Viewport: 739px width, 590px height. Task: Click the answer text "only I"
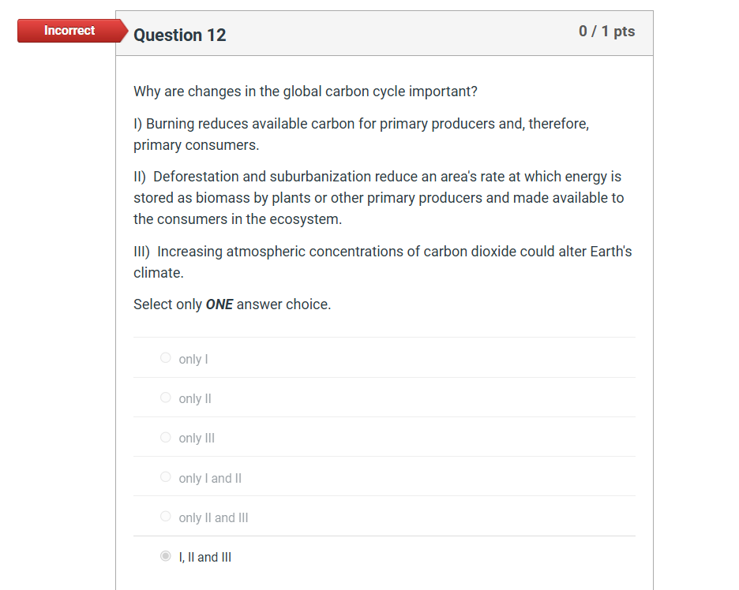[193, 359]
